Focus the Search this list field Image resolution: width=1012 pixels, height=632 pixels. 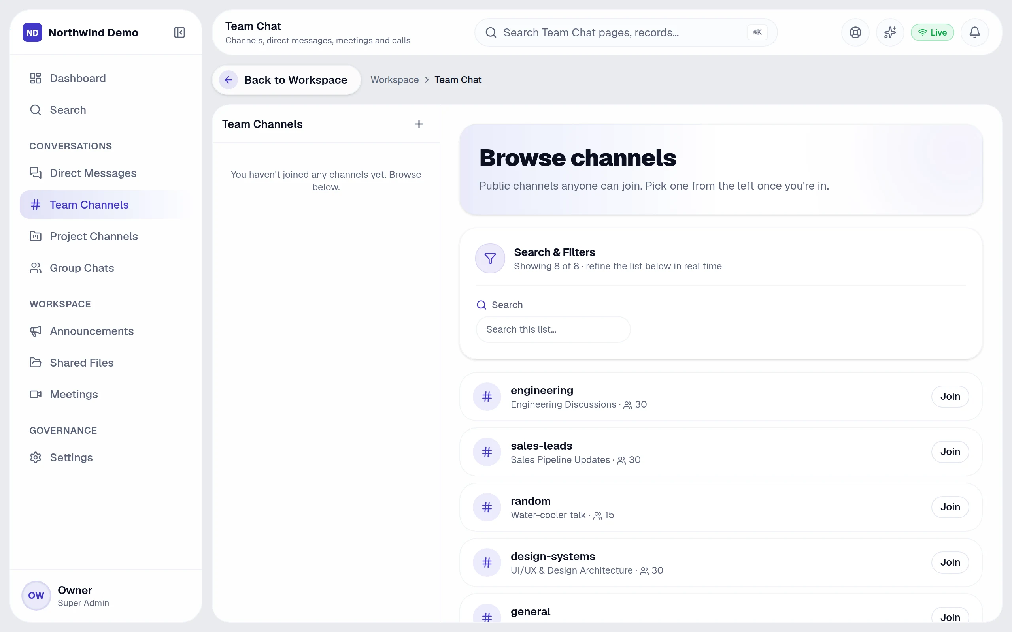click(553, 329)
